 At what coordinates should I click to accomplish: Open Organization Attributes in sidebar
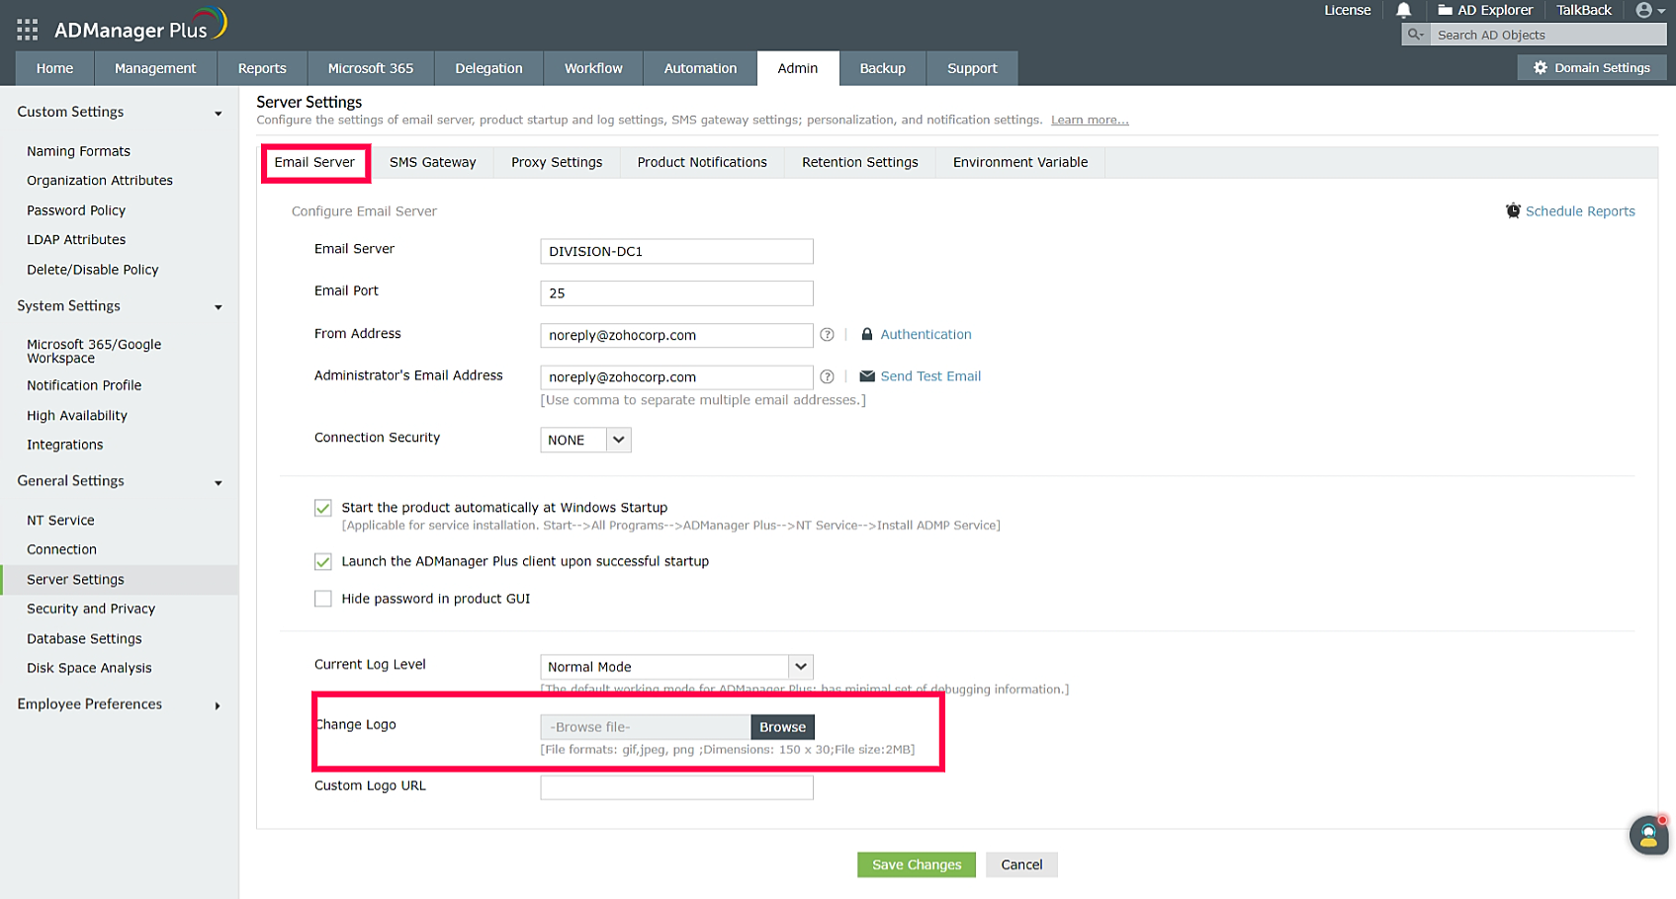pos(100,181)
